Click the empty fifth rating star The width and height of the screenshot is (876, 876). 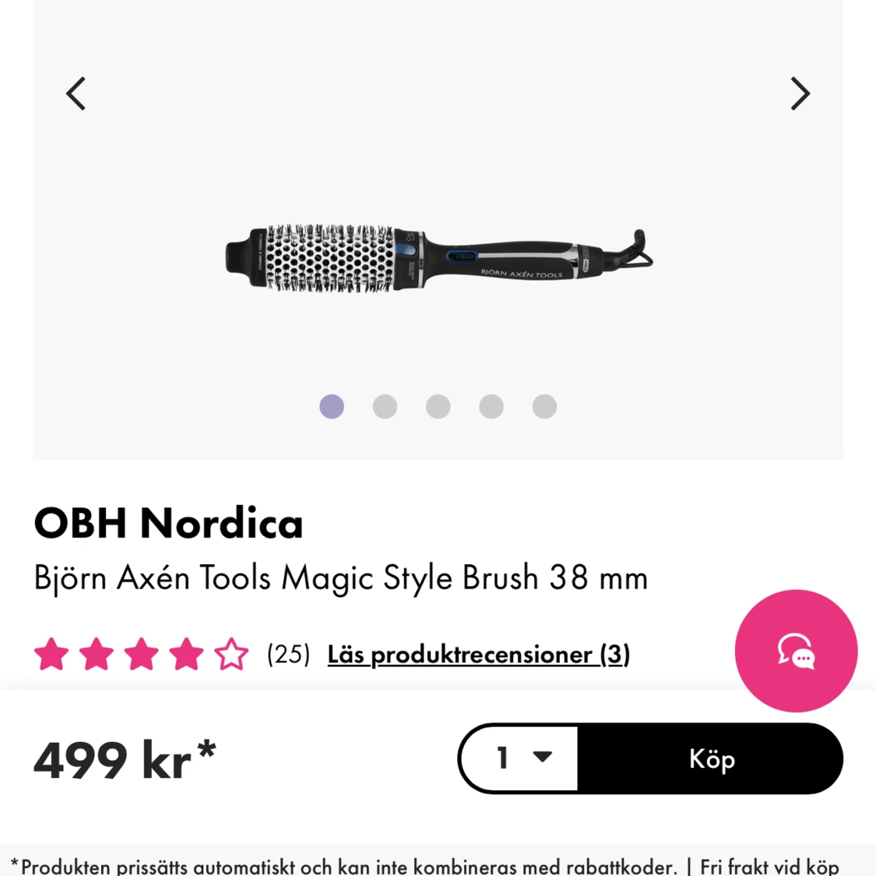pos(231,654)
